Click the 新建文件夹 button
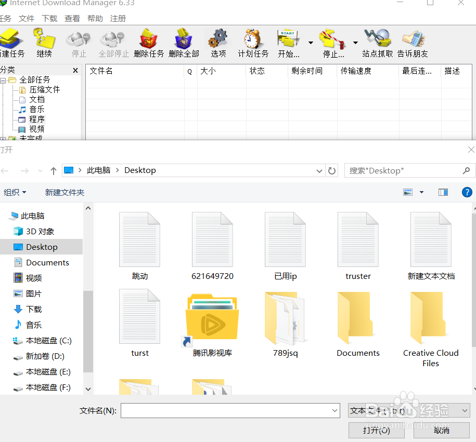The width and height of the screenshot is (476, 442). pyautogui.click(x=65, y=192)
